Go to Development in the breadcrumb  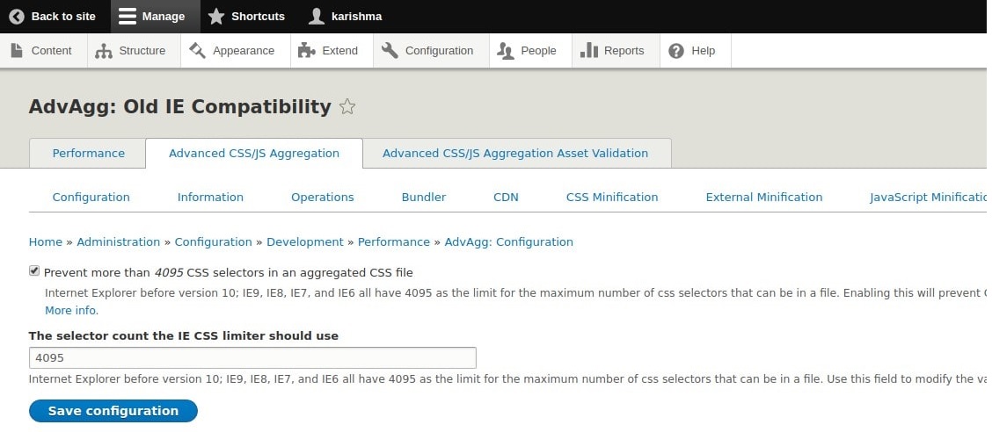[x=305, y=241]
